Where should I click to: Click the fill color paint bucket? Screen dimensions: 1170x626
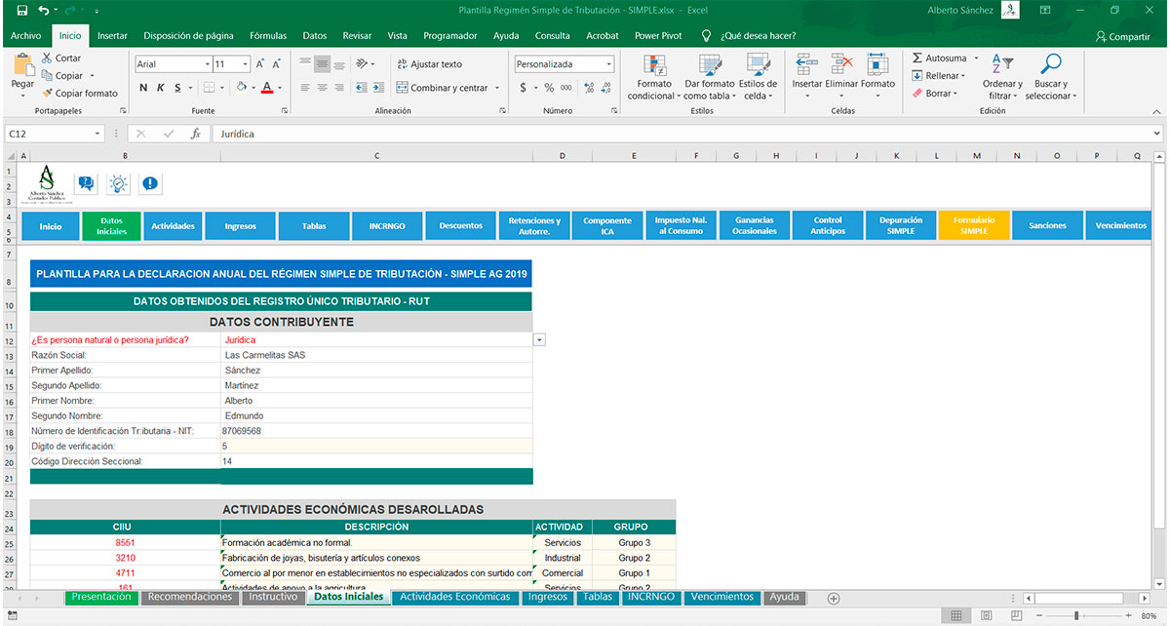[x=241, y=88]
